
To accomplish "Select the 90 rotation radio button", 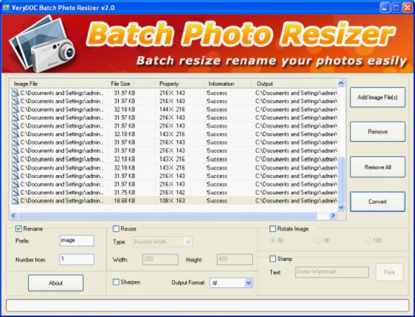I will click(x=272, y=240).
